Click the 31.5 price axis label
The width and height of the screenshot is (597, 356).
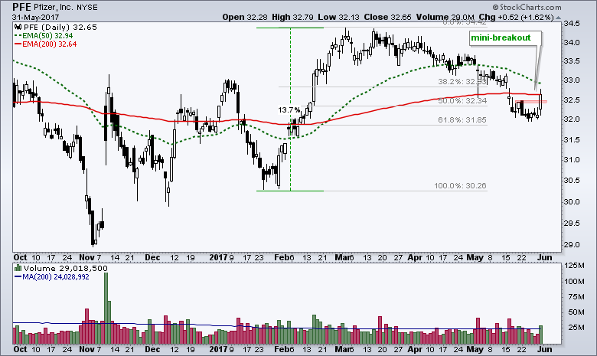[572, 140]
